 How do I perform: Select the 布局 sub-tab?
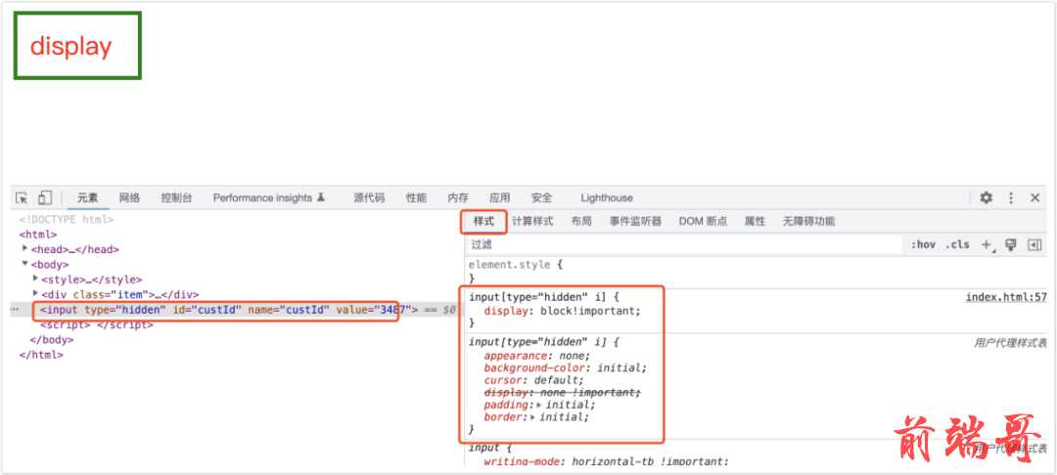(581, 221)
